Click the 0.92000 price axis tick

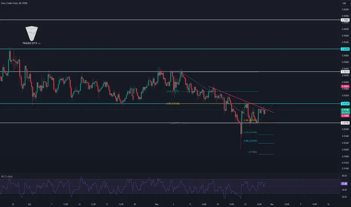coord(345,149)
